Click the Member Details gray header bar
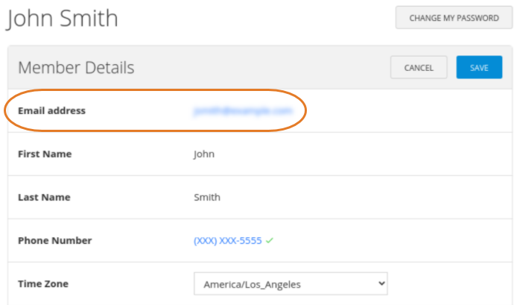514x305 pixels. point(260,67)
